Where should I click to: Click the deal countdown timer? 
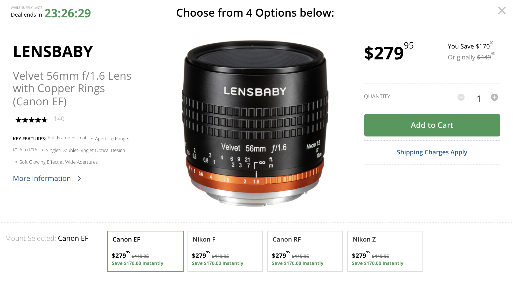point(68,13)
